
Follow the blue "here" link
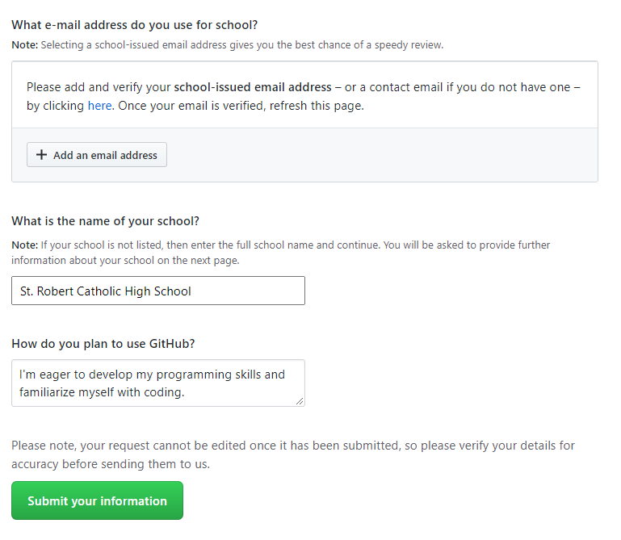(99, 106)
